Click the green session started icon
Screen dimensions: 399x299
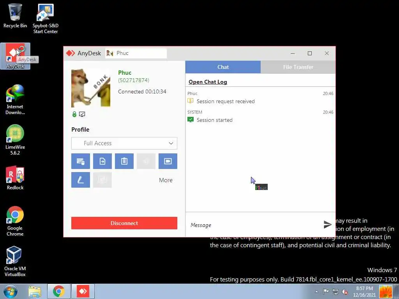[190, 120]
